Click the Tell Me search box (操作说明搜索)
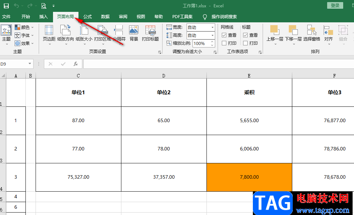Viewport: 354px width, 215px height. click(x=224, y=16)
